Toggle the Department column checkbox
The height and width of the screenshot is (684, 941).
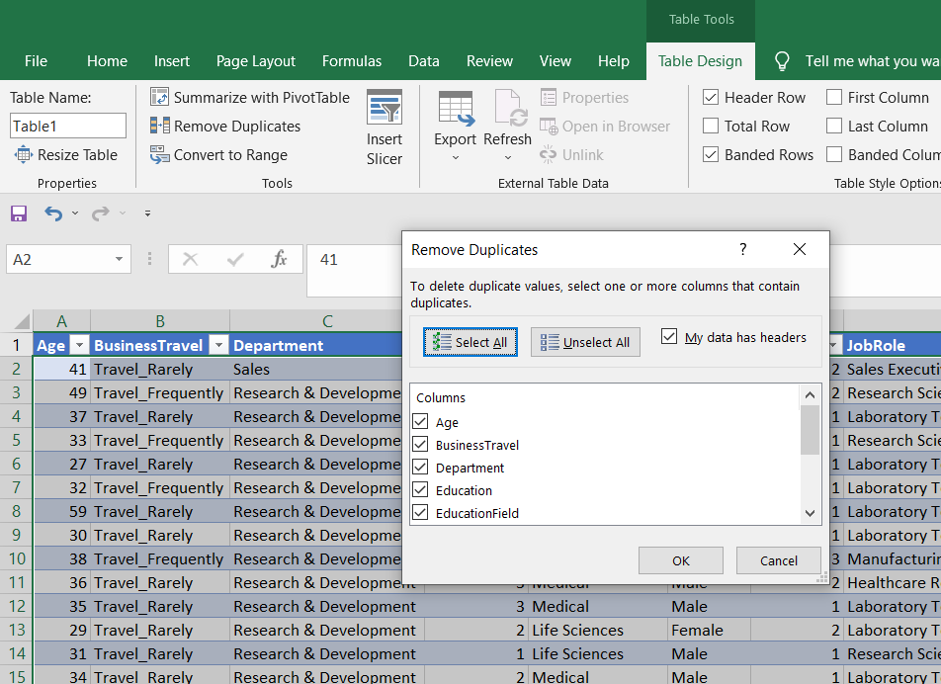[420, 468]
